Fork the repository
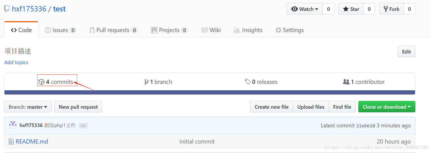The image size is (431, 153). [392, 9]
